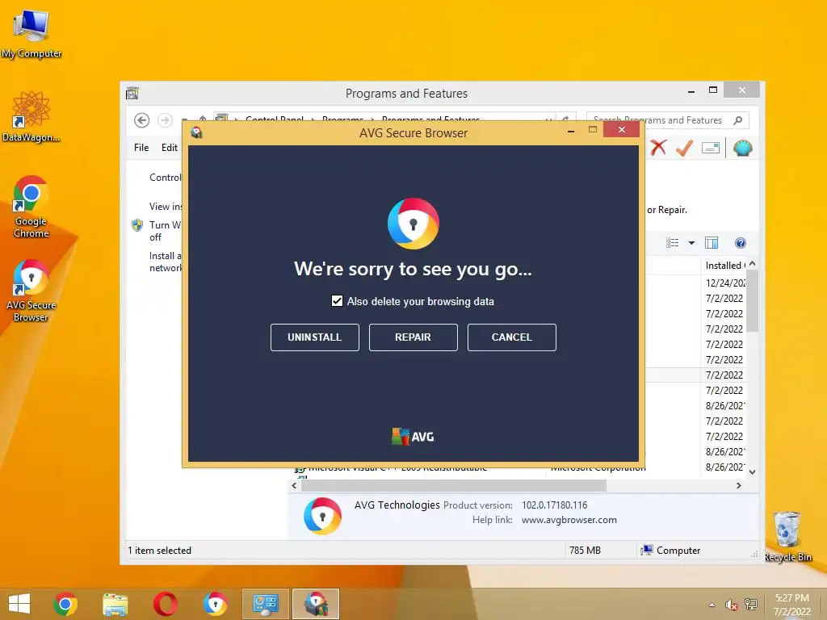This screenshot has width=827, height=620.
Task: Click the forward navigation arrow
Action: [x=165, y=120]
